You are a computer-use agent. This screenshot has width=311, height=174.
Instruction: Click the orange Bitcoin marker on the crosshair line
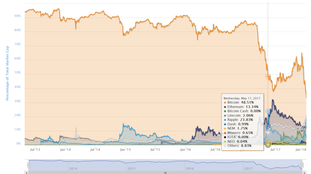pos(268,76)
